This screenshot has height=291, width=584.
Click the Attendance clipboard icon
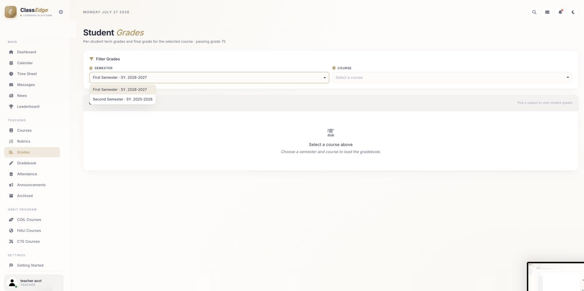[11, 174]
